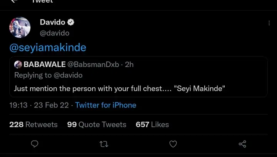Select the @davido handle under the name
277x157 pixels.
[x=55, y=33]
